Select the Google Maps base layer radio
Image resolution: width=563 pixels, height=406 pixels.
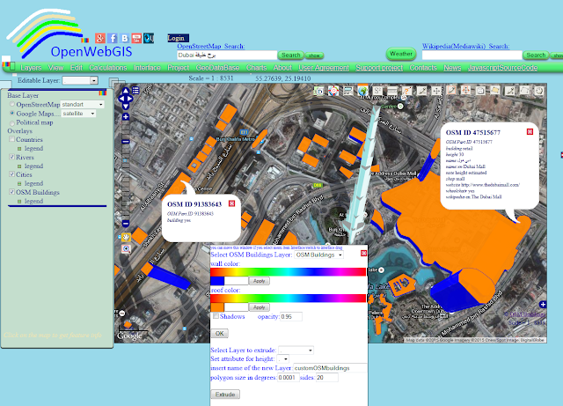point(12,113)
